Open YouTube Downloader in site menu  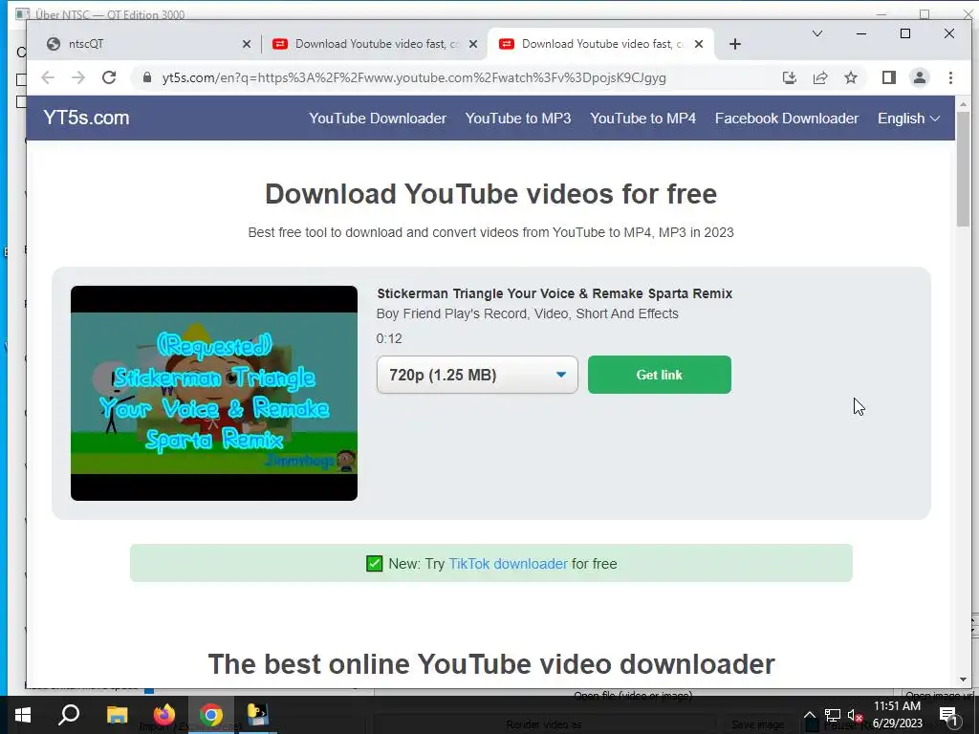pyautogui.click(x=377, y=118)
